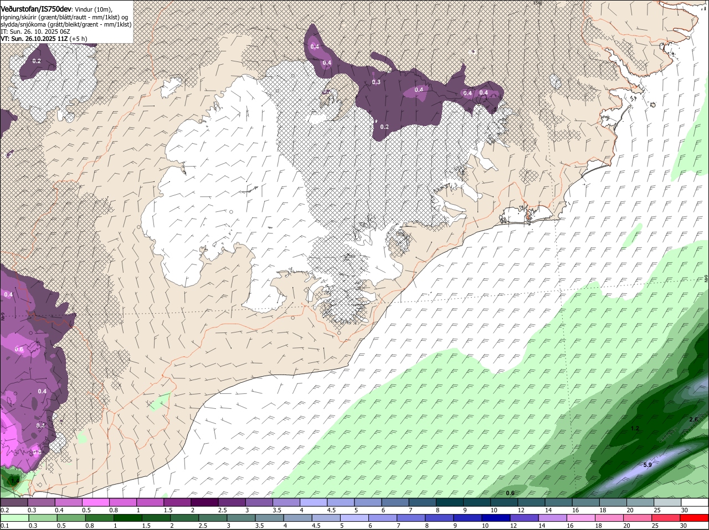The width and height of the screenshot is (709, 530).
Task: Pick snow scale swatch between 0.8 and 1
Action: coord(123,502)
